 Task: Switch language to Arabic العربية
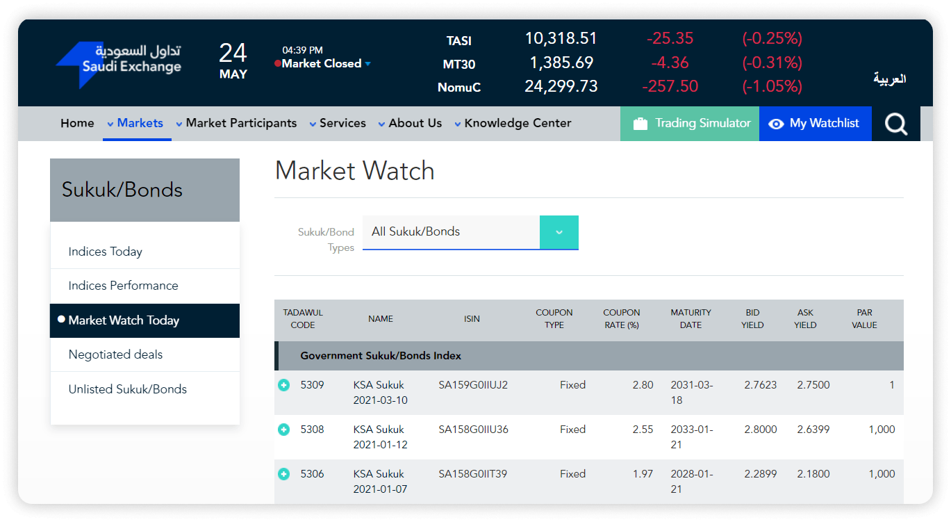[889, 79]
